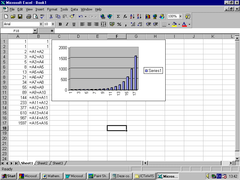Open Print Preview from the toolbar
This screenshot has width=240, height=180.
tap(35, 16)
